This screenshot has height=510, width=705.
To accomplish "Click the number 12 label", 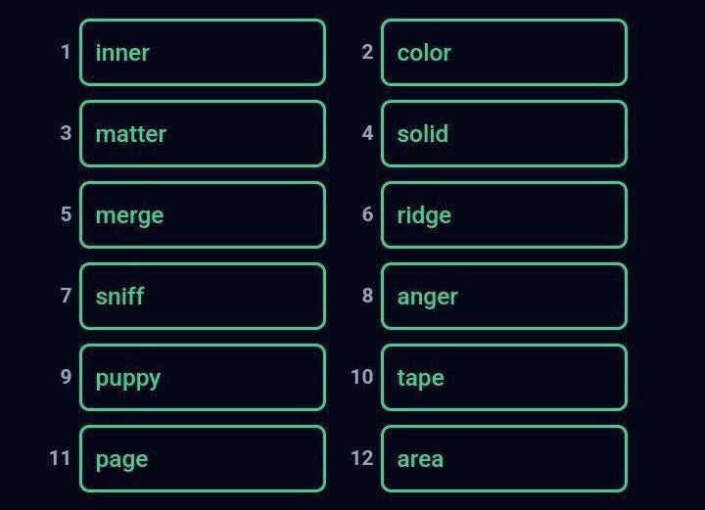I will (362, 458).
